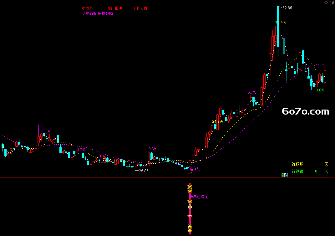The height and width of the screenshot is (236, 335).
Task: Open the 中成药 sector tag
Action: point(88,8)
